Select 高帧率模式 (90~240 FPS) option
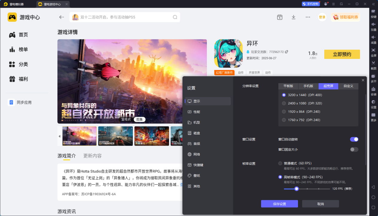The width and height of the screenshot is (378, 216). click(x=300, y=177)
